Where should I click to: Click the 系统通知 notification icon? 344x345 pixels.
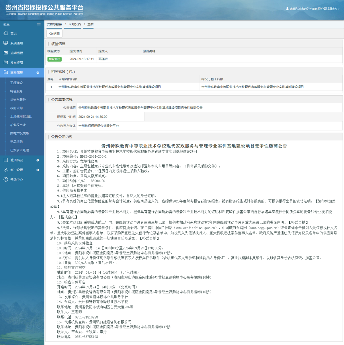click(6, 43)
